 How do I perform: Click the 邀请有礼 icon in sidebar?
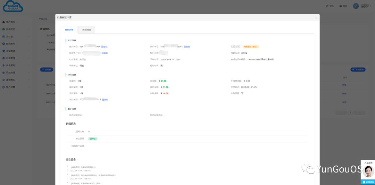[x=3, y=80]
